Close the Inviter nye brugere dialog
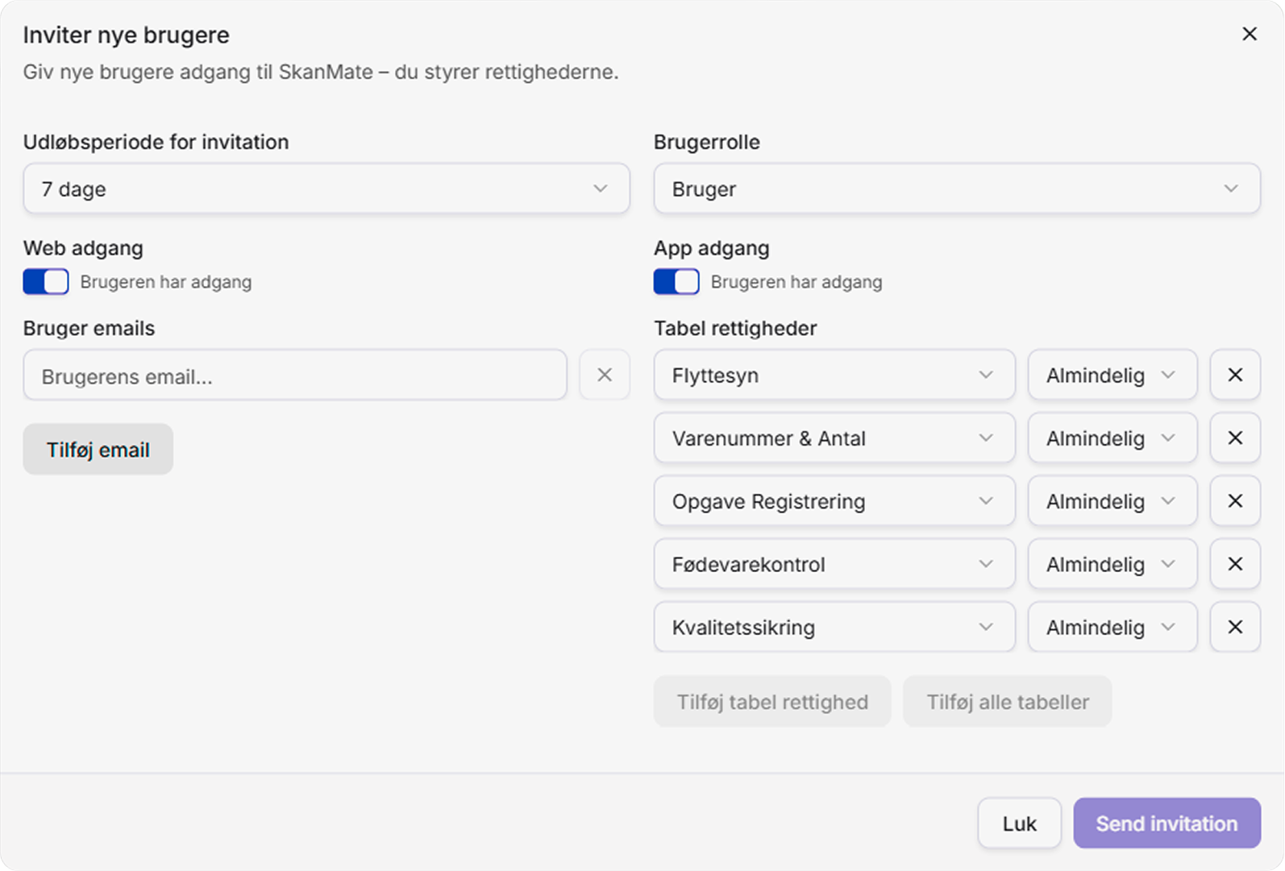The image size is (1285, 871). 1249,34
